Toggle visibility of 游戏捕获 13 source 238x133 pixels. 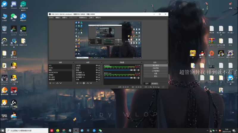pyautogui.click(x=97, y=77)
